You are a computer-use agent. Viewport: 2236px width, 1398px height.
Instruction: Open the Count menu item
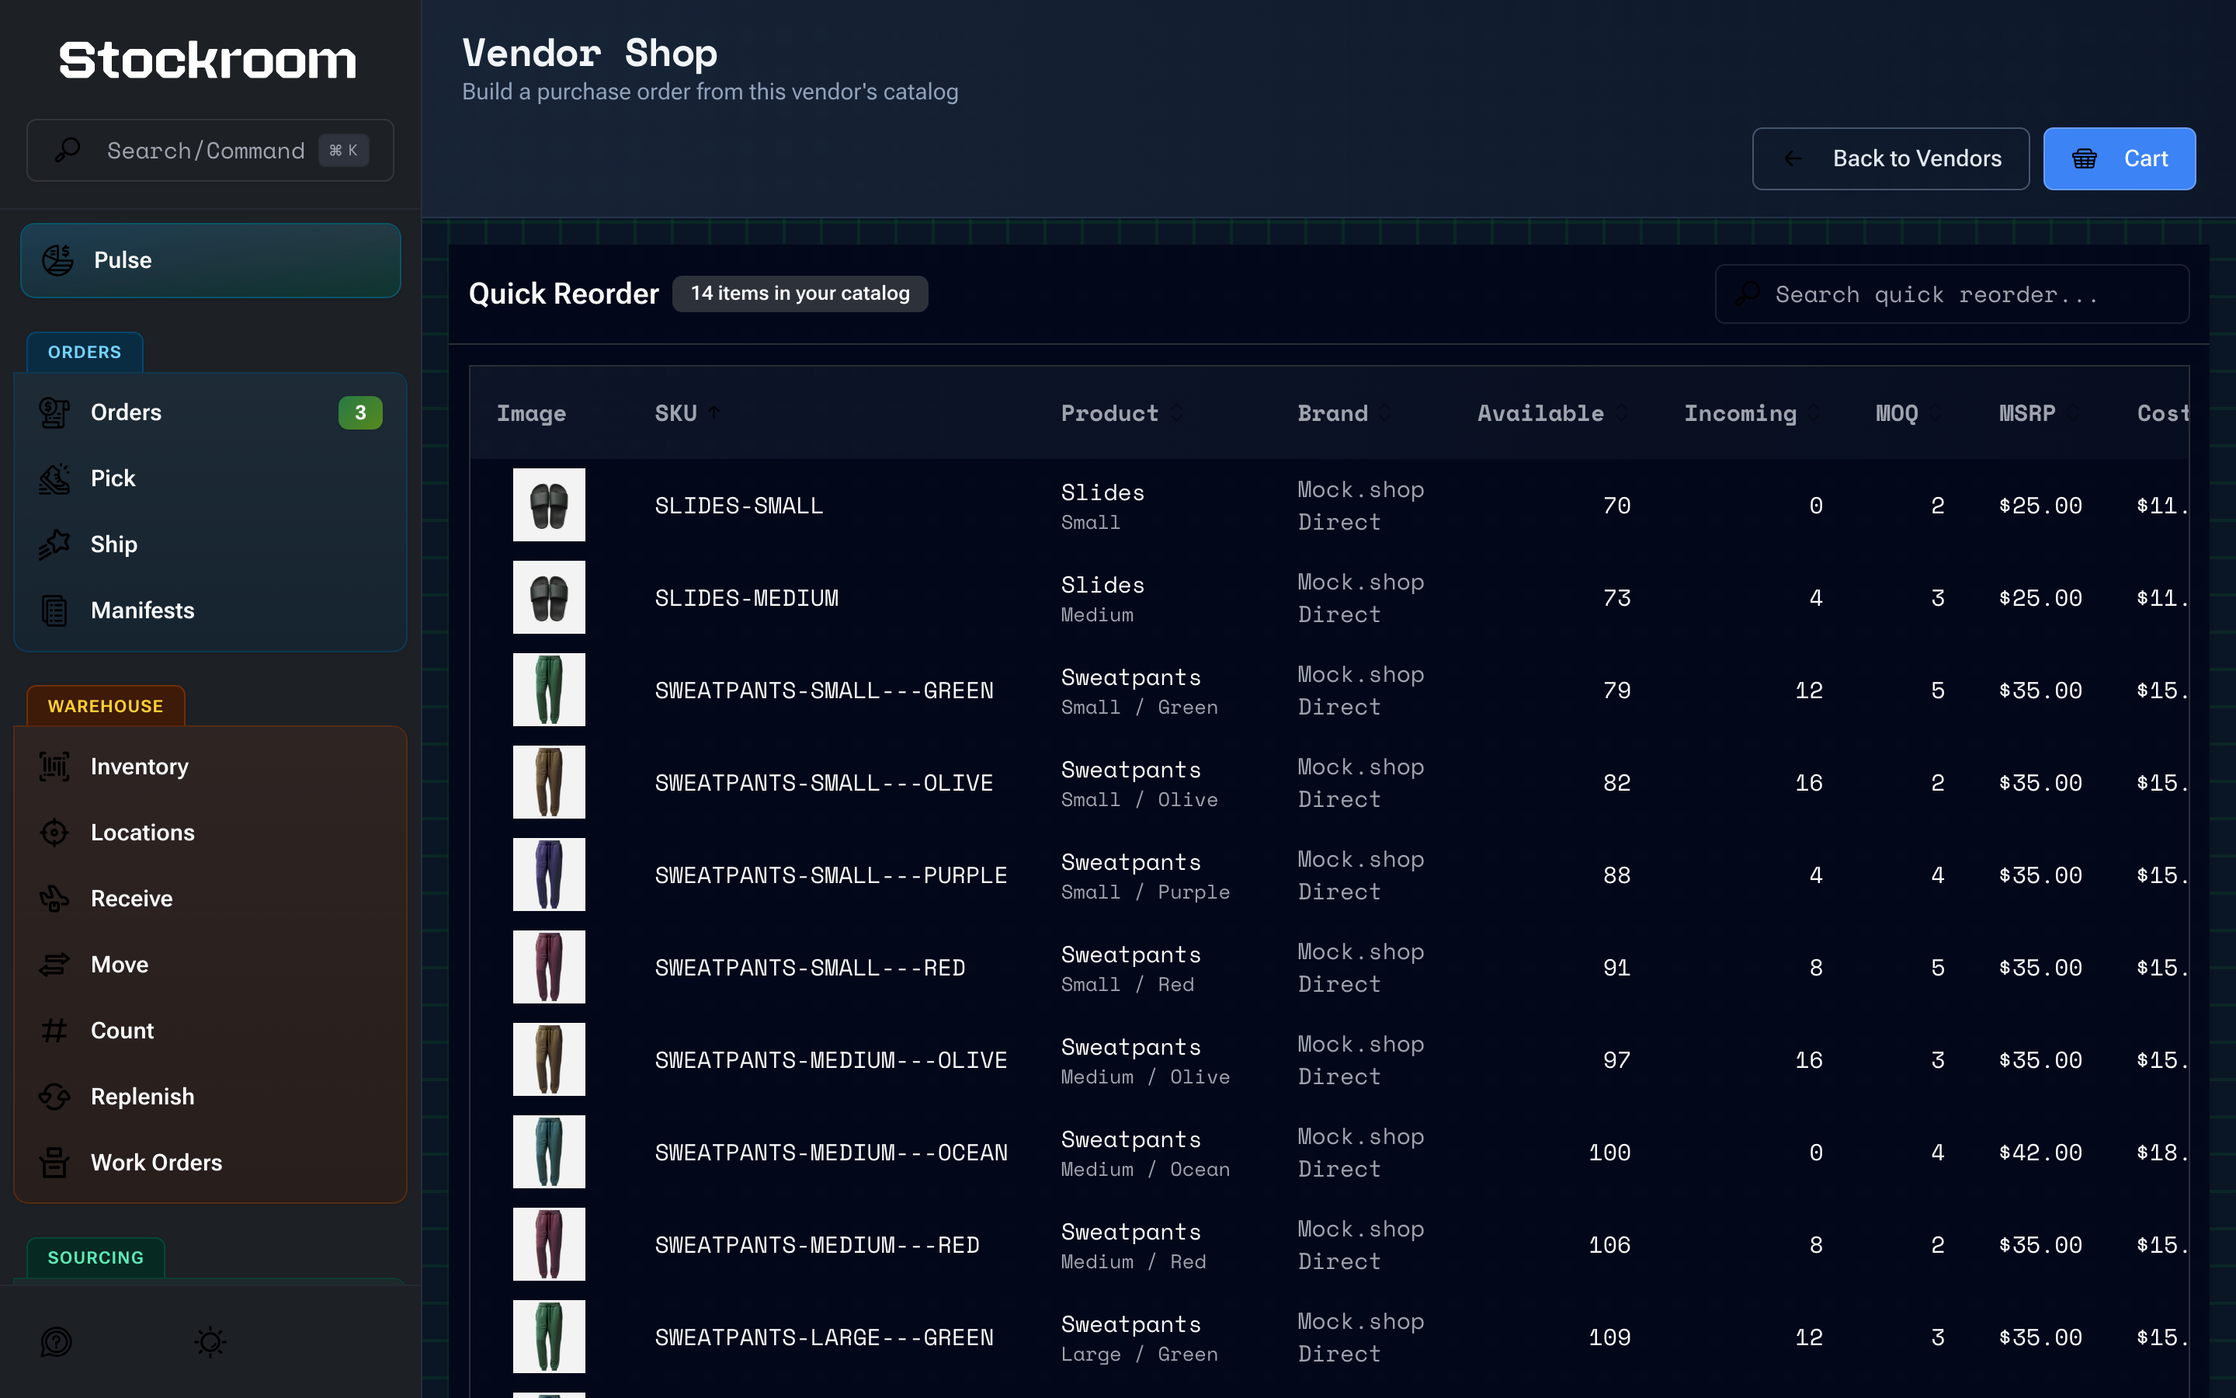point(210,1030)
